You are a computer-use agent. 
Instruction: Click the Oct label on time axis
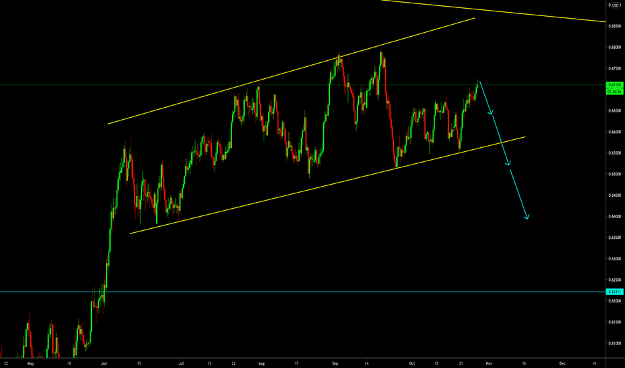[x=412, y=363]
